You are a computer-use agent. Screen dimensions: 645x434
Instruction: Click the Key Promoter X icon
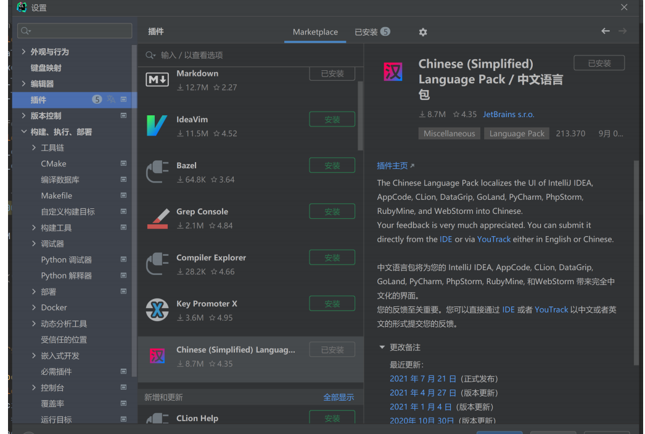tap(157, 309)
